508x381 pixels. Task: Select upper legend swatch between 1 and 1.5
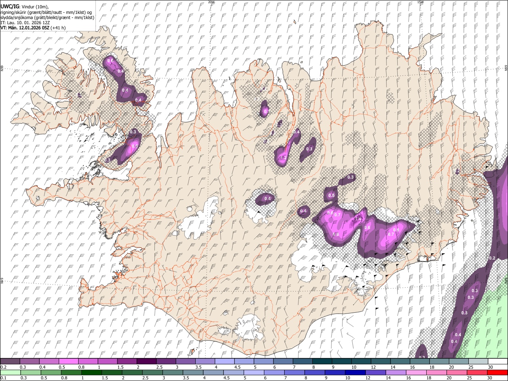click(x=108, y=362)
